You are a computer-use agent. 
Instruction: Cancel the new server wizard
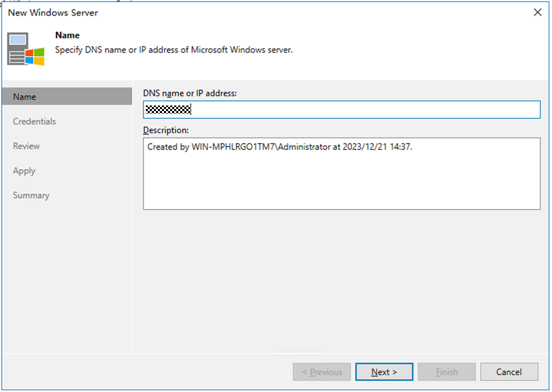coord(509,372)
